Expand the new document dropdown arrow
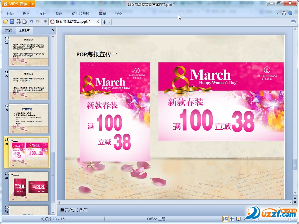Image resolution: width=299 pixels, height=224 pixels. tap(109, 22)
